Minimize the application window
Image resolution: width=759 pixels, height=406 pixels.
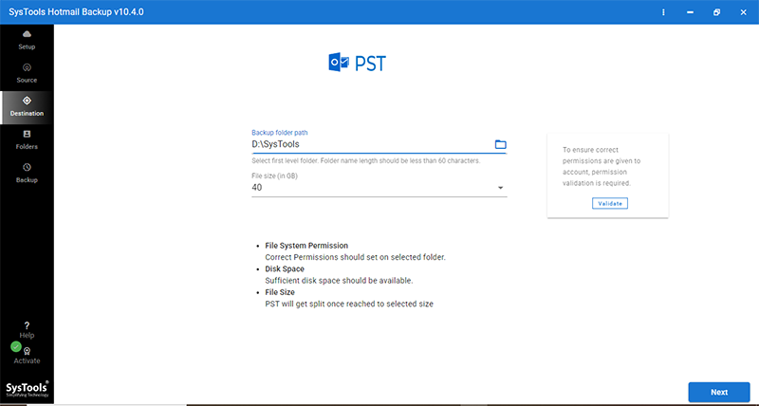coord(690,12)
